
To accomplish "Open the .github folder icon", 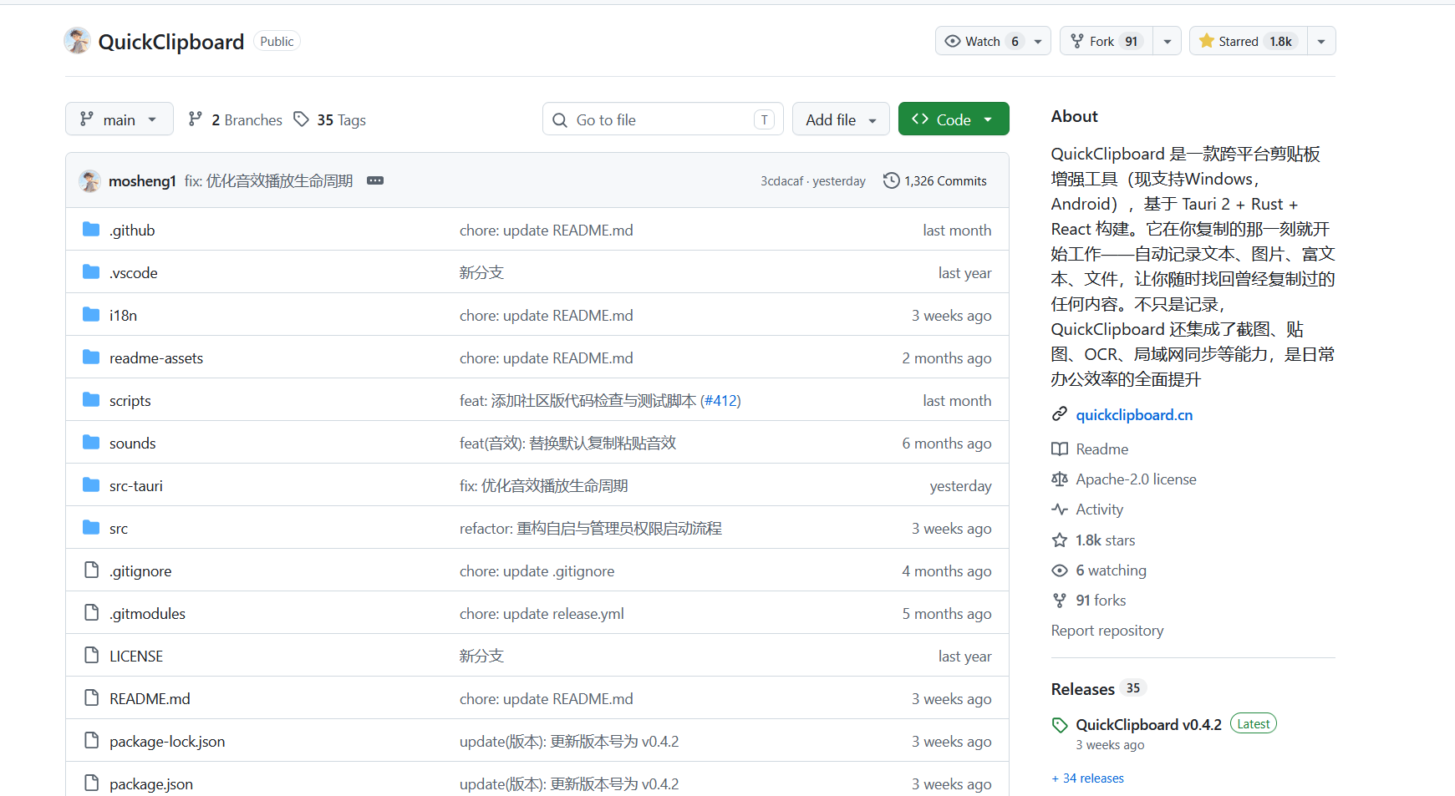I will [x=91, y=230].
